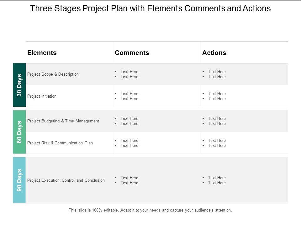
Task: Select the Elements column header
Action: point(42,53)
